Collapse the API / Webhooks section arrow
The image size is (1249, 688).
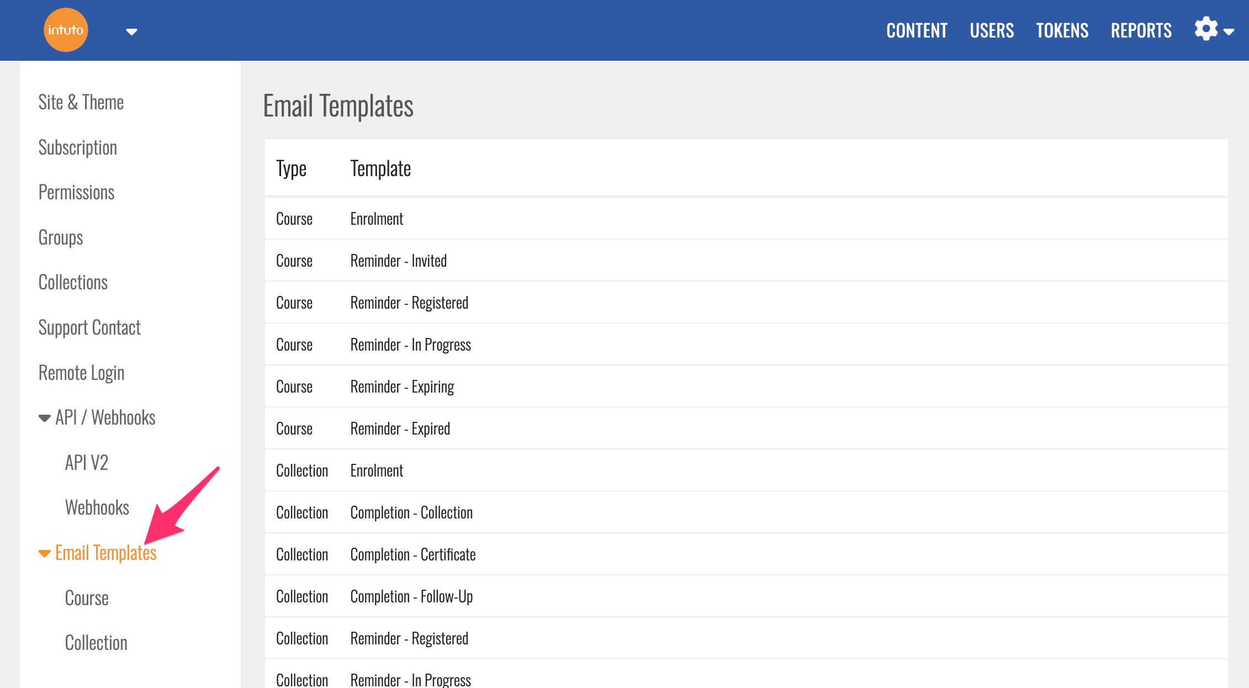coord(45,418)
